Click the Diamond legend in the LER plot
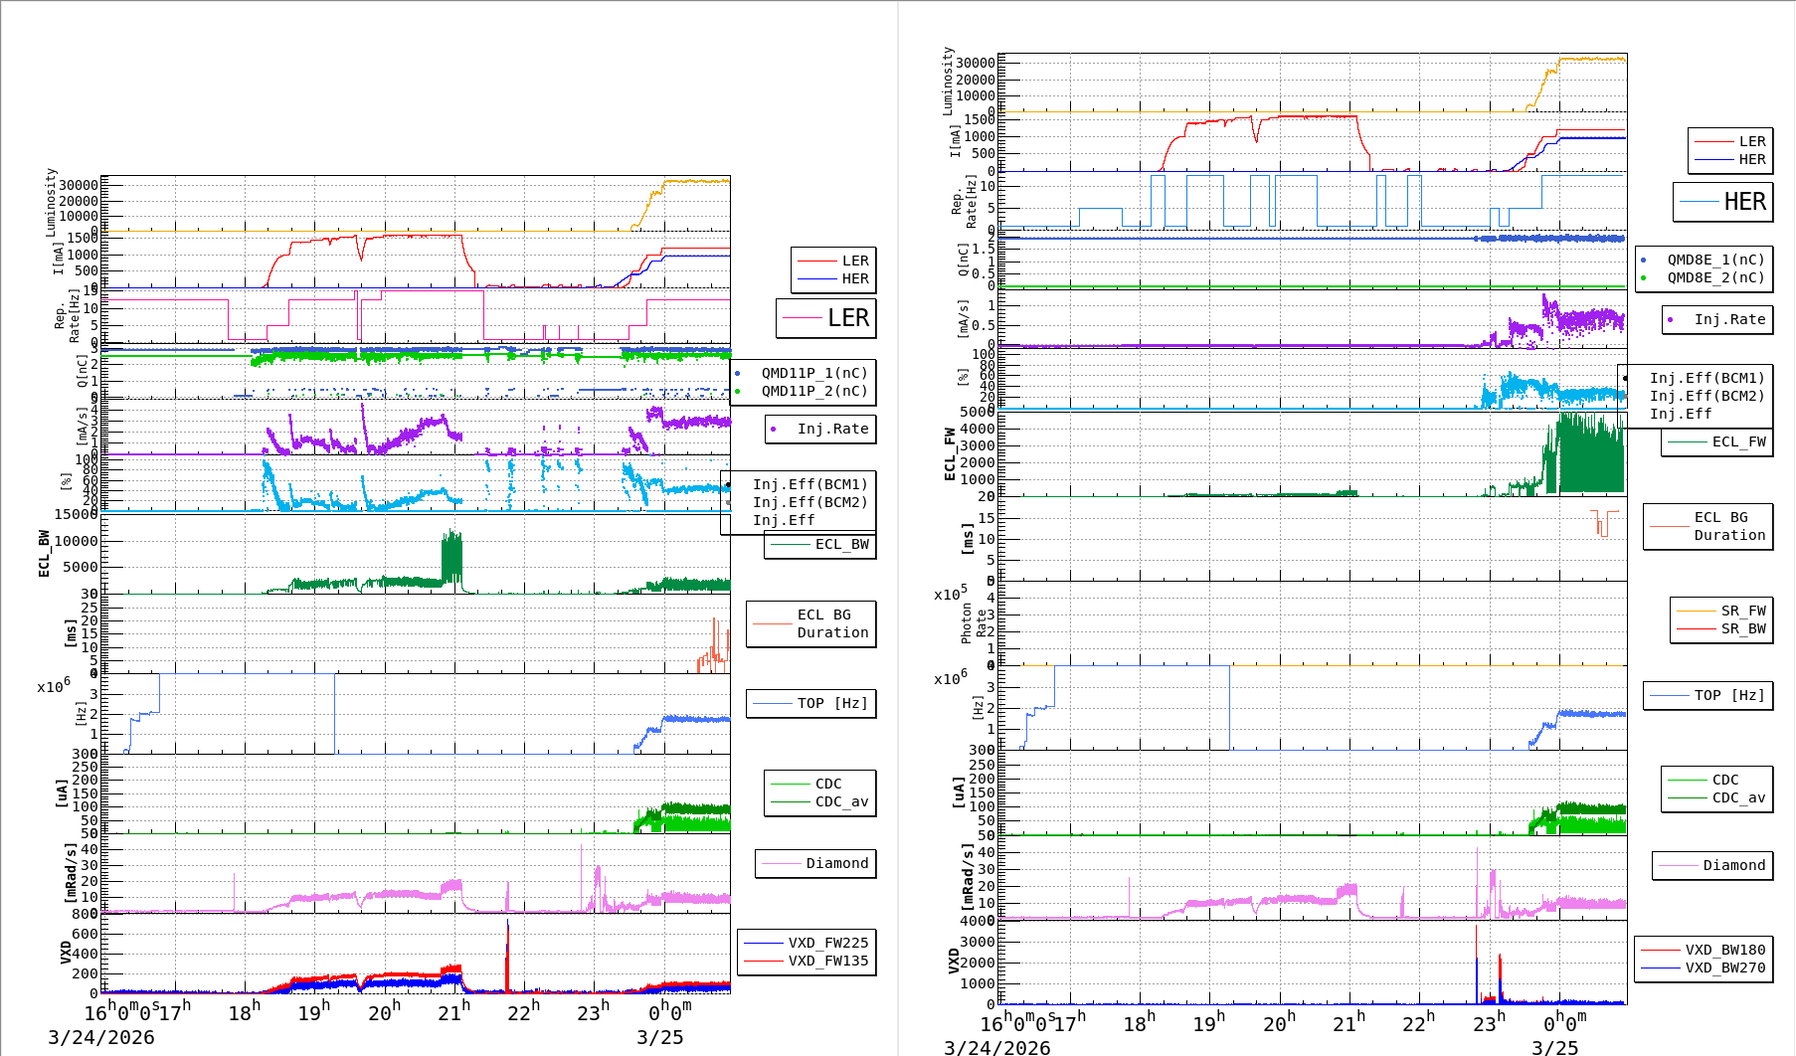 (x=835, y=864)
